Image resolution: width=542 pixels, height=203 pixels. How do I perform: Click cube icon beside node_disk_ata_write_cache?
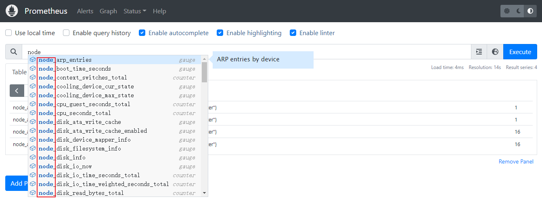coord(33,122)
